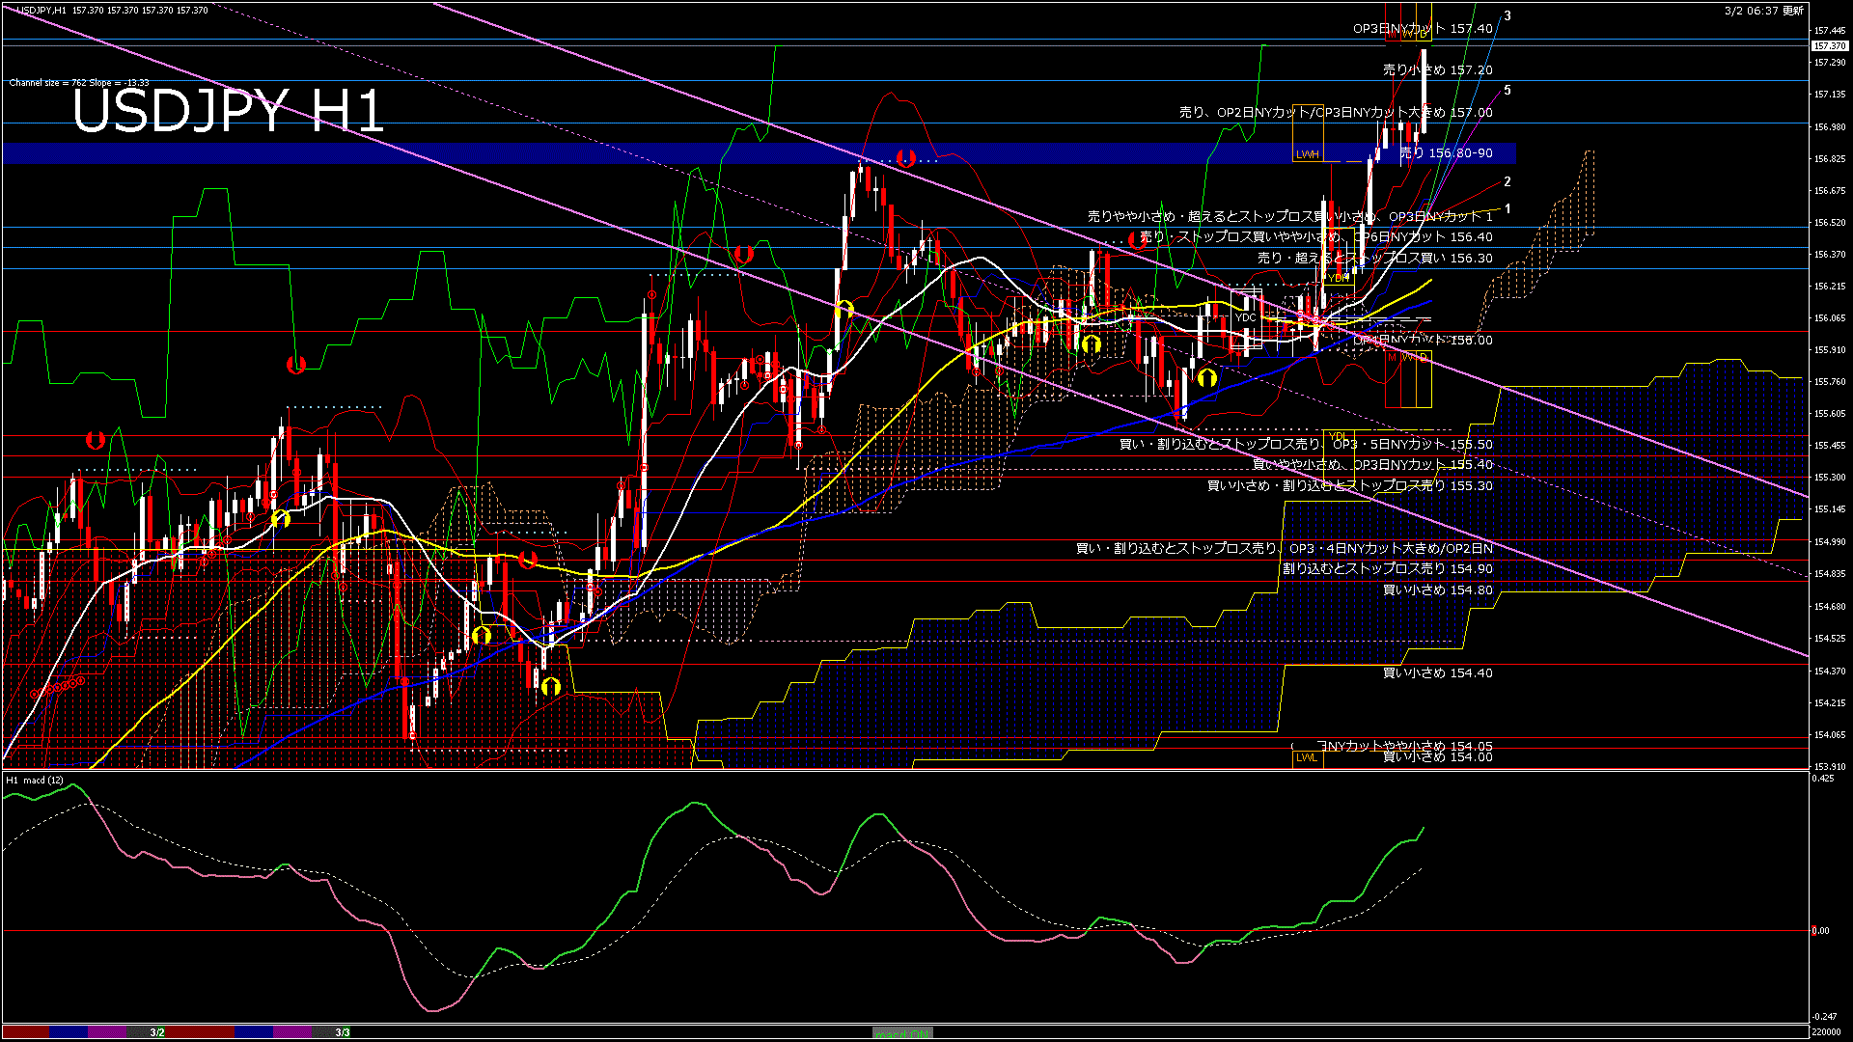Image resolution: width=1853 pixels, height=1042 pixels.
Task: Click the Channel size slope info text
Action: 79,83
